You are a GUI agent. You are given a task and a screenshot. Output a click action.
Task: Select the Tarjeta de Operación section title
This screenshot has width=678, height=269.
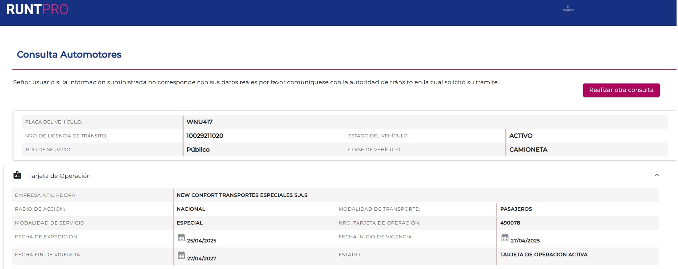click(60, 176)
